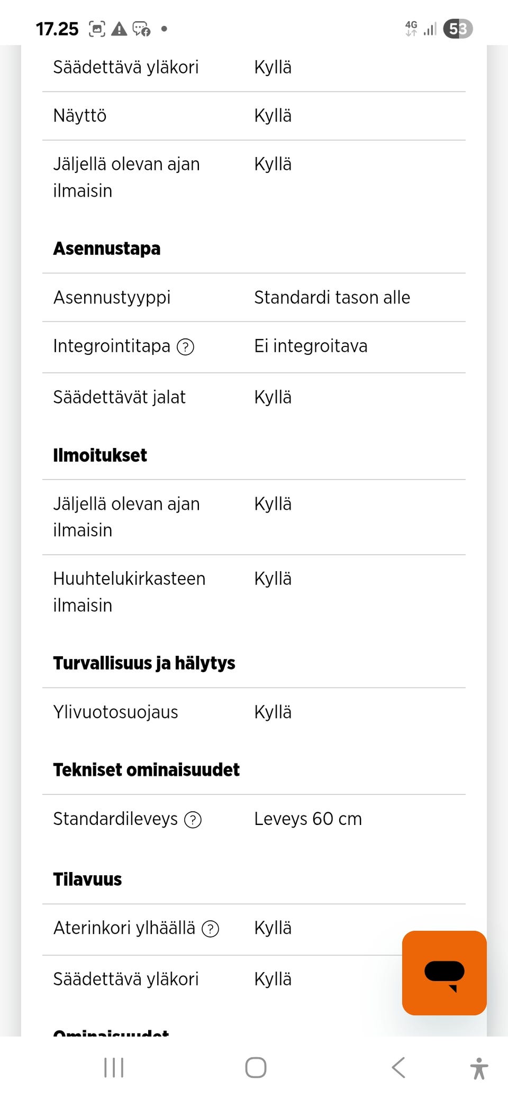This screenshot has width=508, height=1100.
Task: Tap the warning triangle status icon
Action: (120, 29)
